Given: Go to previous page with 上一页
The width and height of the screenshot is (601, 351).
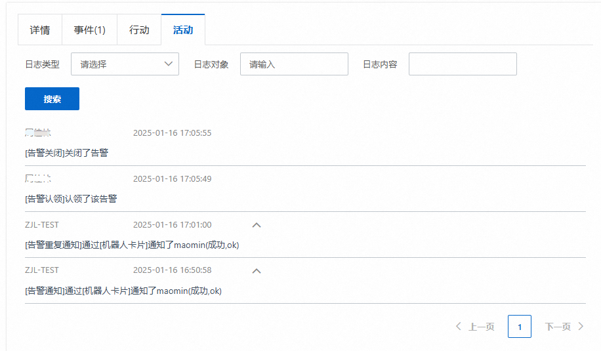Looking at the screenshot, I should tap(475, 327).
